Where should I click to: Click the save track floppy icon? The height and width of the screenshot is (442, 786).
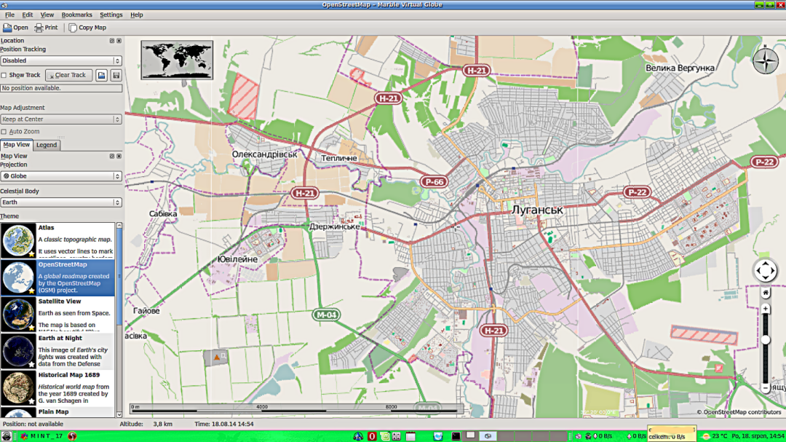click(116, 75)
